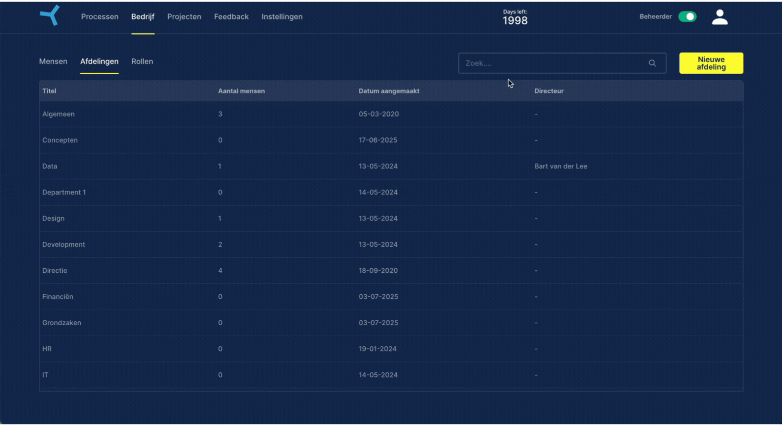This screenshot has width=782, height=426.
Task: Open the Processen menu
Action: 100,17
